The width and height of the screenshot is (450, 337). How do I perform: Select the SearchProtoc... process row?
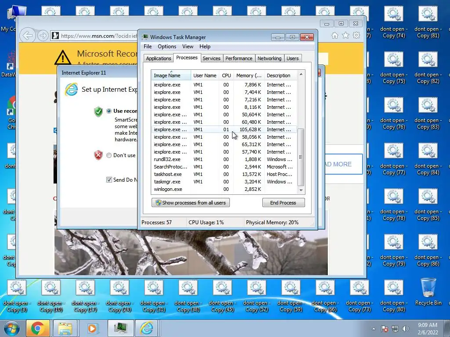[x=224, y=167]
